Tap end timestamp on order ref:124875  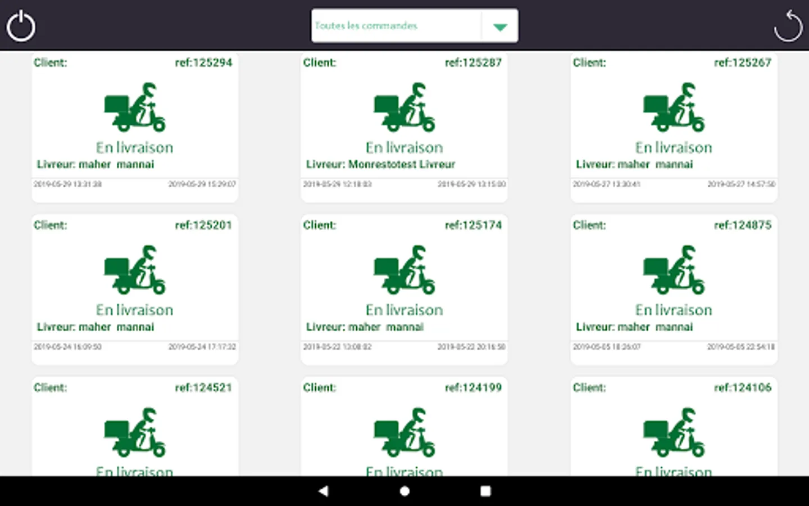point(742,346)
